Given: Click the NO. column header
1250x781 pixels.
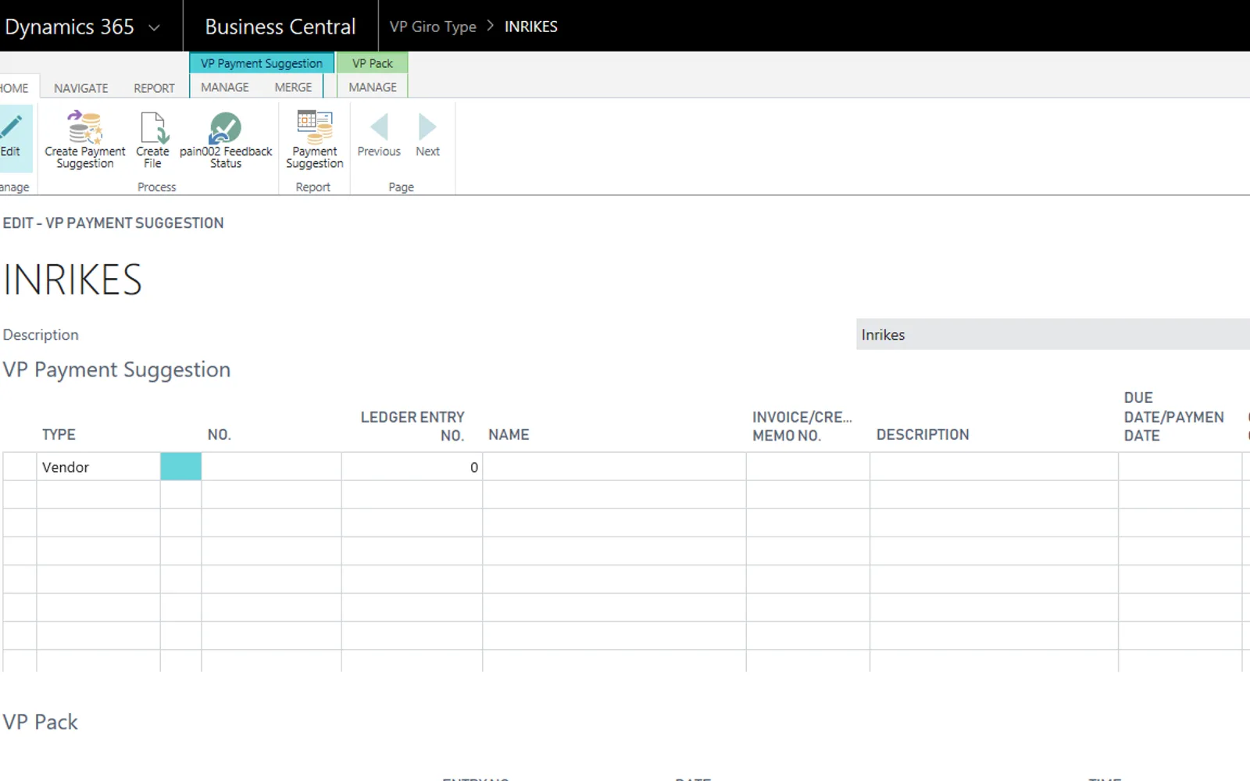Looking at the screenshot, I should 220,434.
